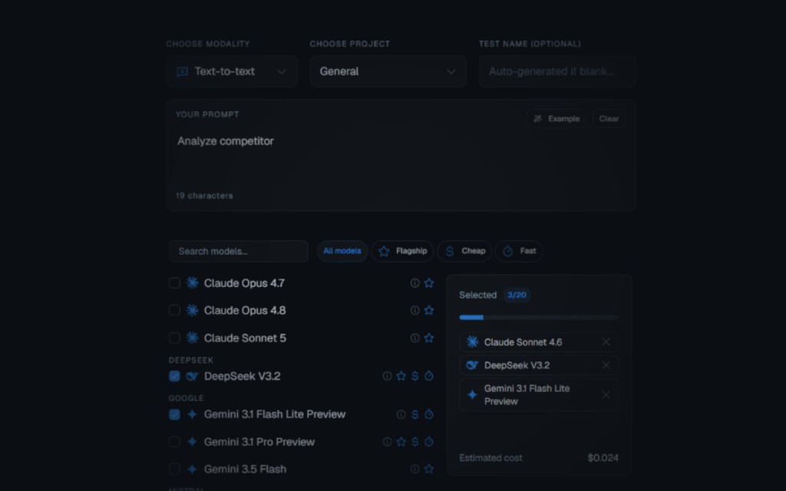Check the Claude Opus 4.8 checkbox
Viewport: 786px width, 491px height.
(174, 310)
